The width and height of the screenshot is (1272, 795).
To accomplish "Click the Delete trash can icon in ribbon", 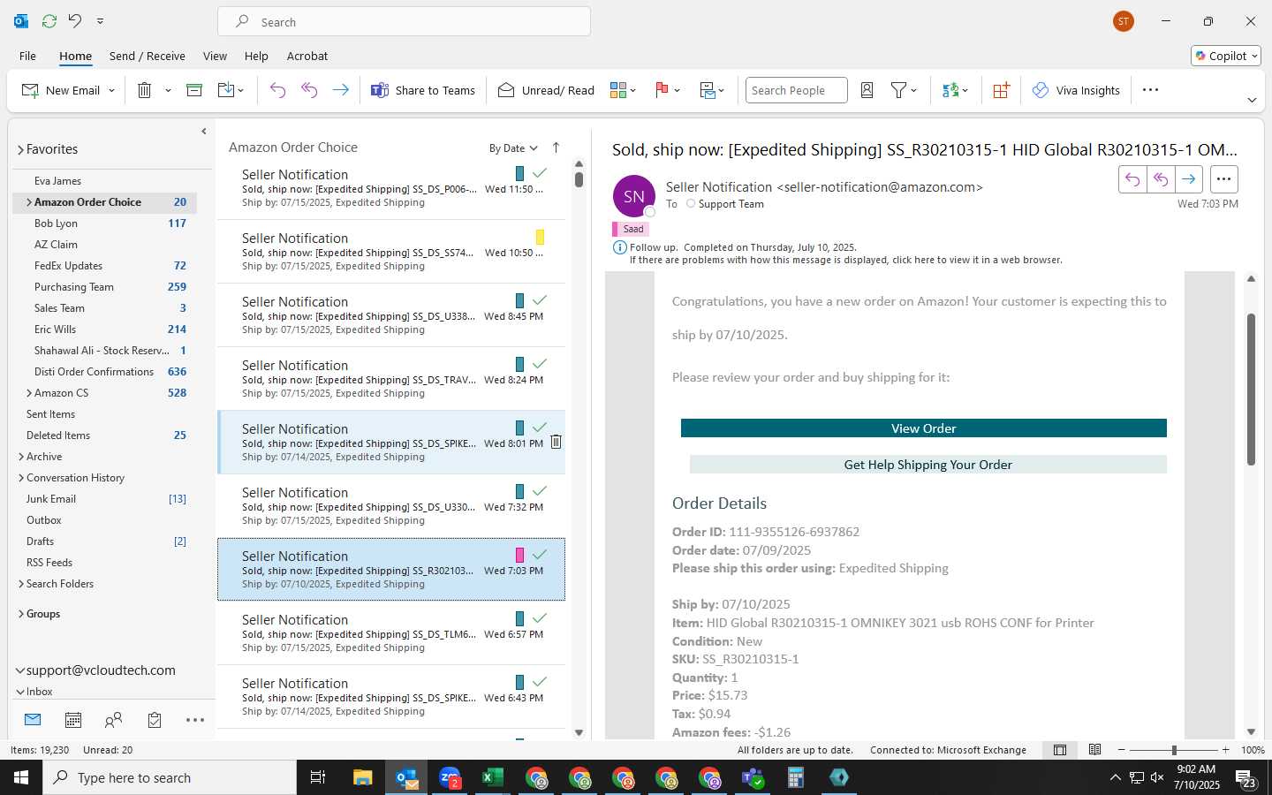I will click(x=145, y=90).
